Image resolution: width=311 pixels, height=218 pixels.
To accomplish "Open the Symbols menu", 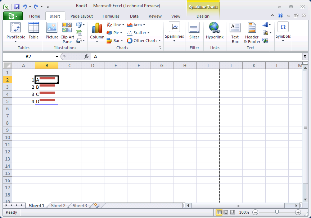I will click(x=283, y=32).
